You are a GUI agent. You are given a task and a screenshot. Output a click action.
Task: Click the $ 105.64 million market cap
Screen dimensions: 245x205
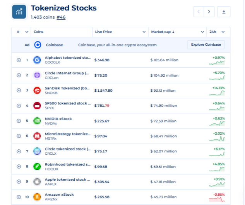point(164,60)
